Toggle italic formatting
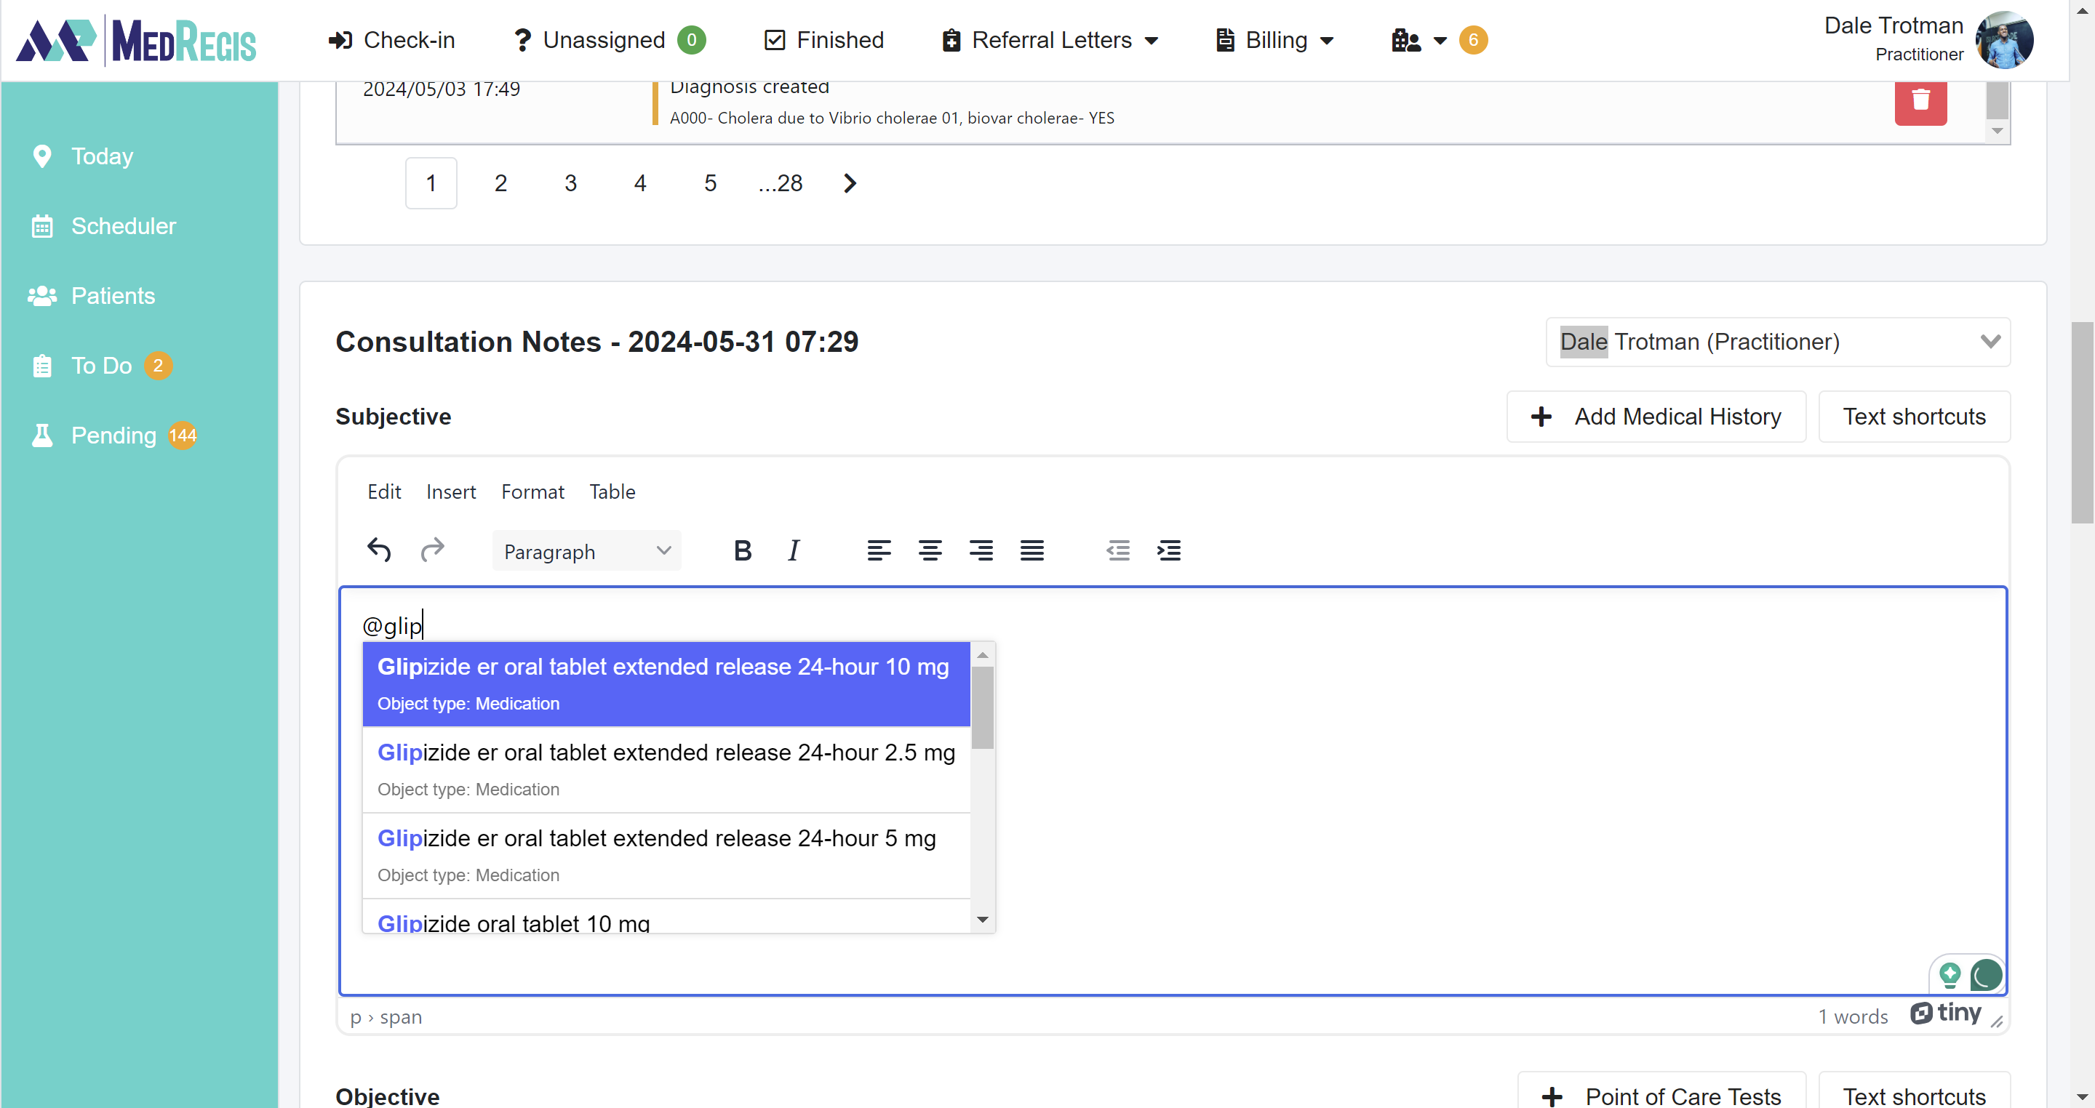The height and width of the screenshot is (1108, 2095). tap(793, 550)
